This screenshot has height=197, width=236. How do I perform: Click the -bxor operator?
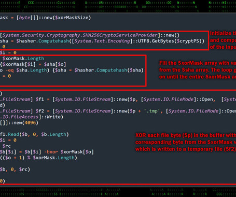coord(51,152)
